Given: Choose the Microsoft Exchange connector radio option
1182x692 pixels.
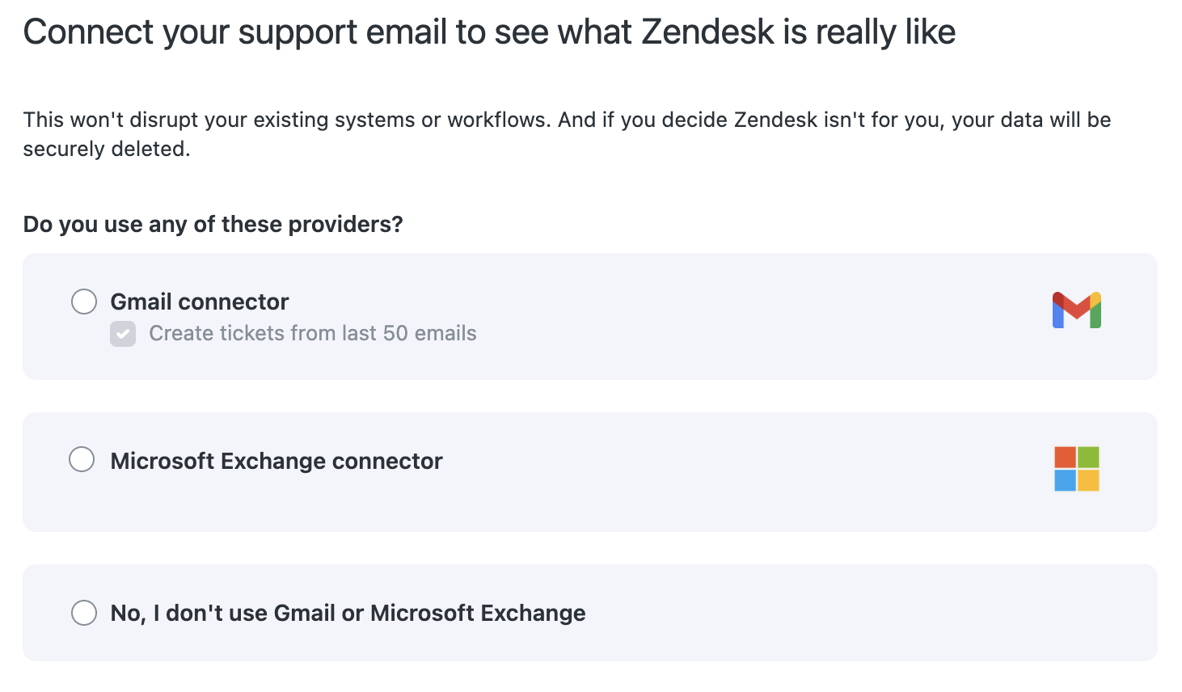Looking at the screenshot, I should click(x=82, y=459).
